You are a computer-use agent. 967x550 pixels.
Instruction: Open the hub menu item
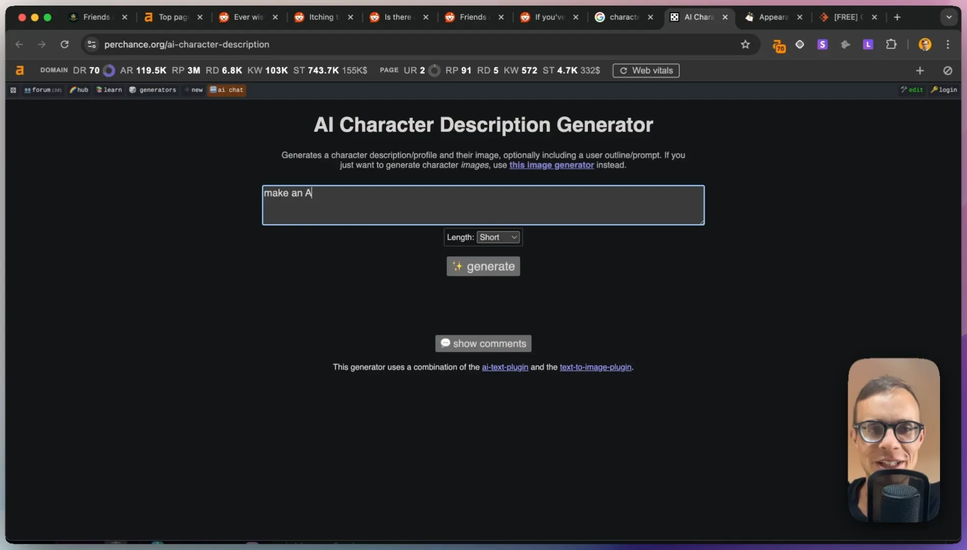tap(79, 90)
